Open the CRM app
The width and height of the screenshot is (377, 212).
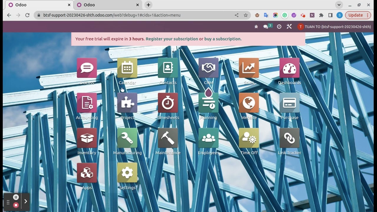coord(209,68)
